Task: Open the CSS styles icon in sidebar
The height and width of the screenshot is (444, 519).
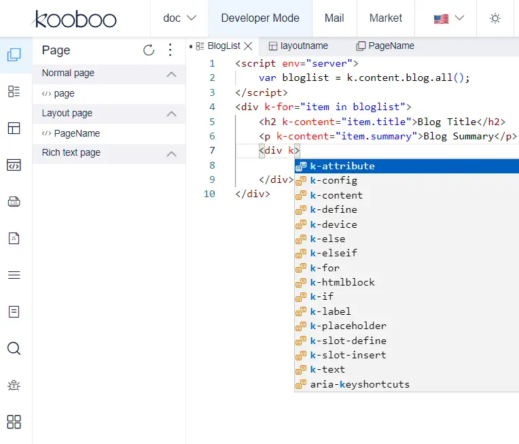Action: (14, 202)
